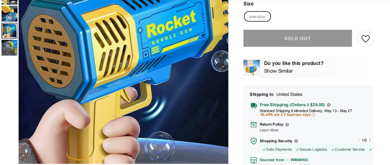Go to previous Shopping Security slide
The image size is (390, 165).
(x=359, y=140)
